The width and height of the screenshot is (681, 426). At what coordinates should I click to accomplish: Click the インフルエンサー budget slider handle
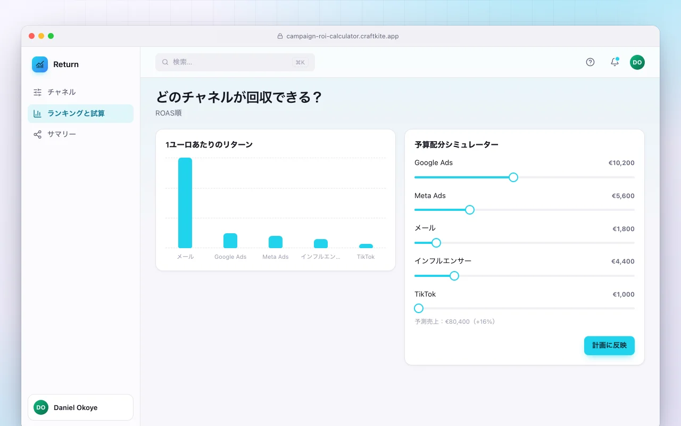[x=454, y=276]
